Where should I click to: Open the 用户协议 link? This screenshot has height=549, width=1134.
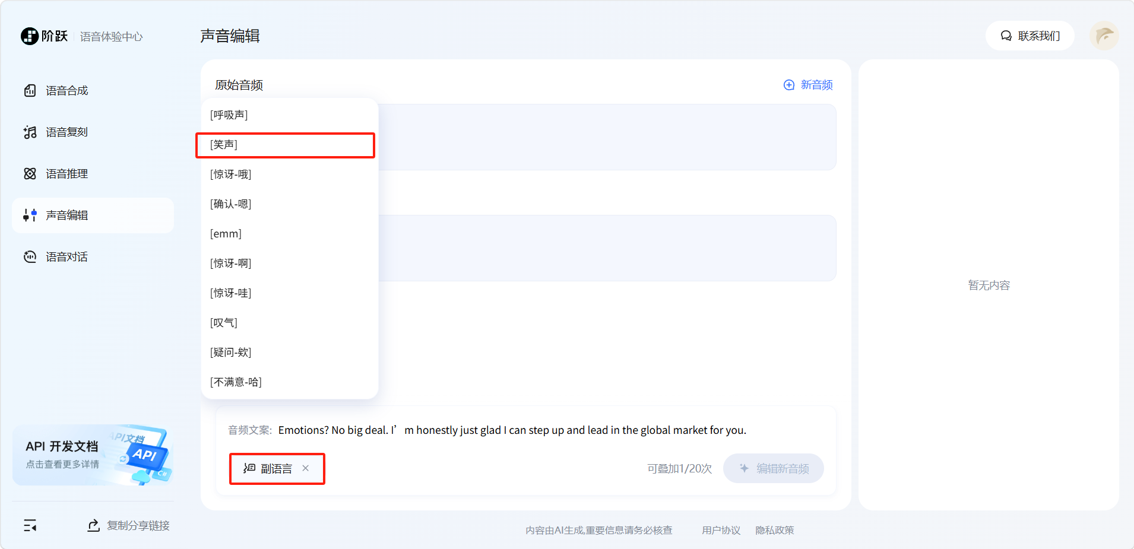click(x=721, y=530)
